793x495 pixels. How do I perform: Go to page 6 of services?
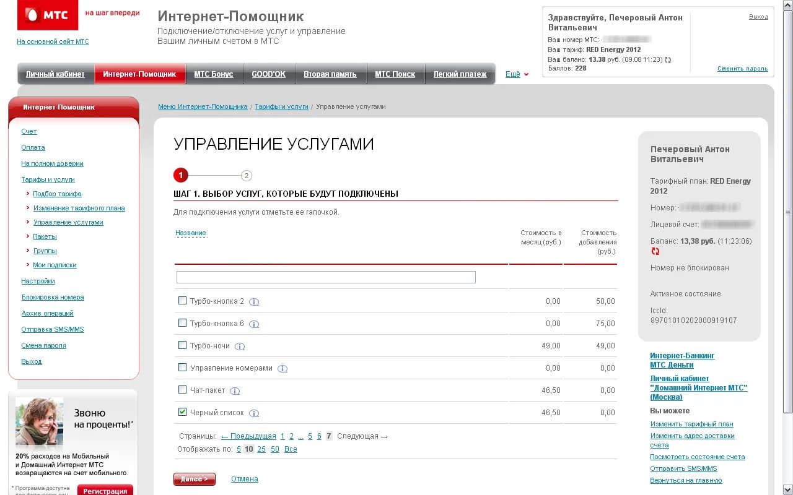coord(319,436)
